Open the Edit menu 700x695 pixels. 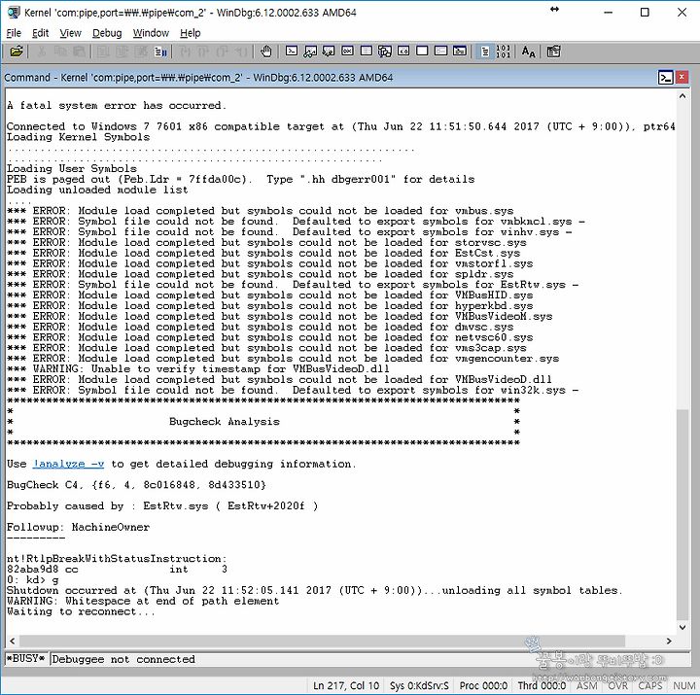pyautogui.click(x=40, y=33)
